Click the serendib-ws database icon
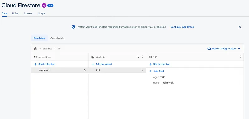 tap(35, 57)
